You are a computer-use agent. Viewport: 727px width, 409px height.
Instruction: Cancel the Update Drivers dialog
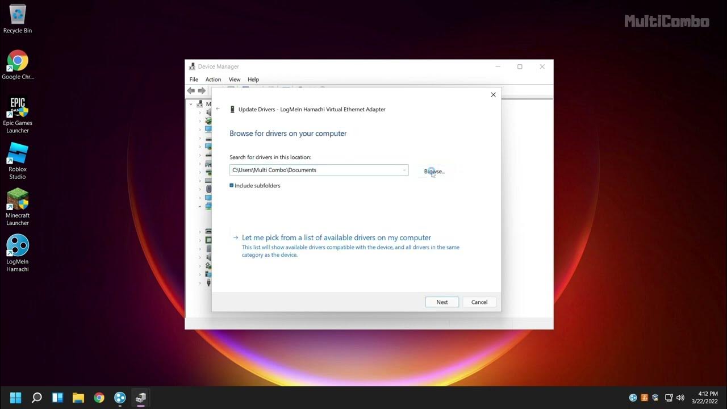[479, 302]
